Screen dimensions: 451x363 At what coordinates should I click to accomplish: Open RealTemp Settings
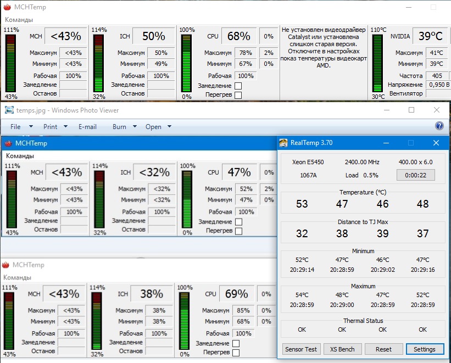(425, 349)
